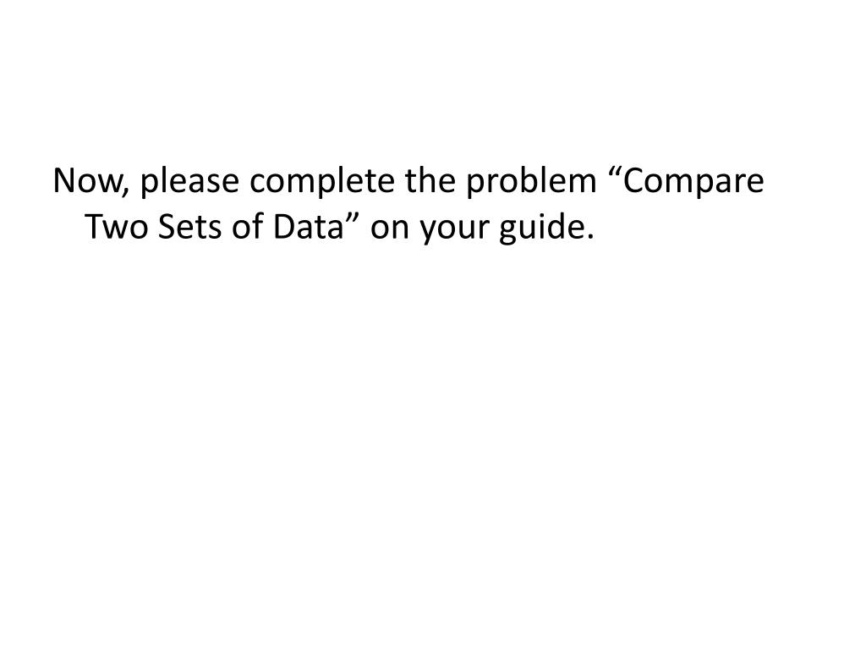Click the word "Data" on the second line
Viewport: 866px width, 650px height.
[x=308, y=227]
